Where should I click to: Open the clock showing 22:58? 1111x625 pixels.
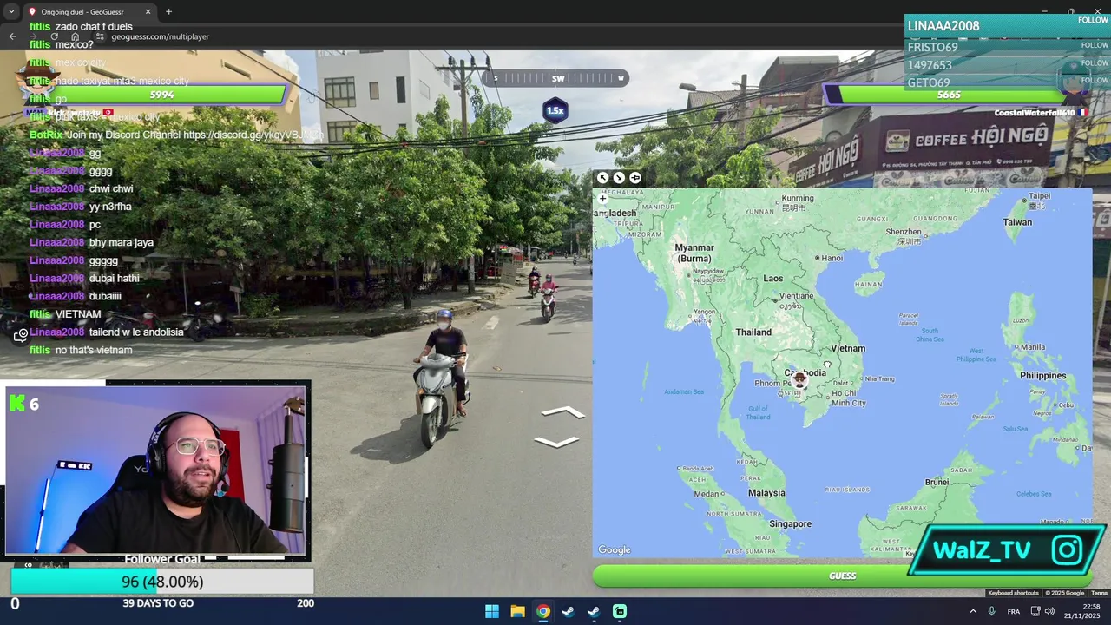pos(1081,611)
